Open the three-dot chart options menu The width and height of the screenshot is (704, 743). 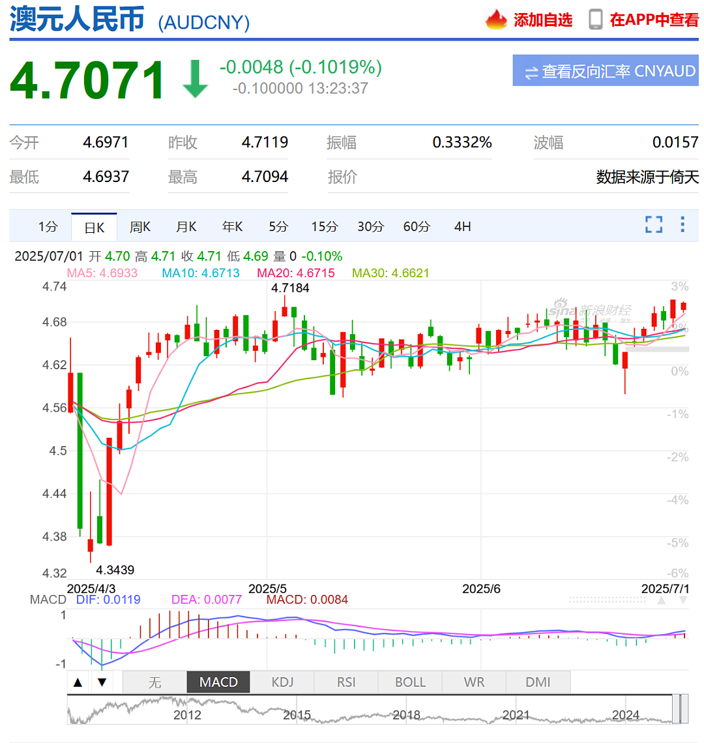[682, 224]
